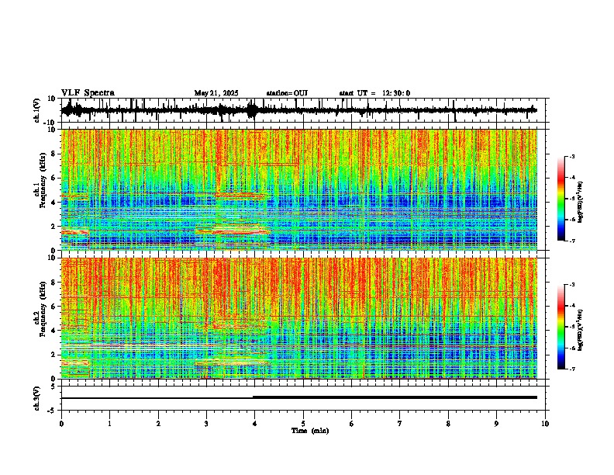Screen dimensions: 614x475
Task: Click the ch.2 spectrogram color scale bar
Action: tap(561, 327)
